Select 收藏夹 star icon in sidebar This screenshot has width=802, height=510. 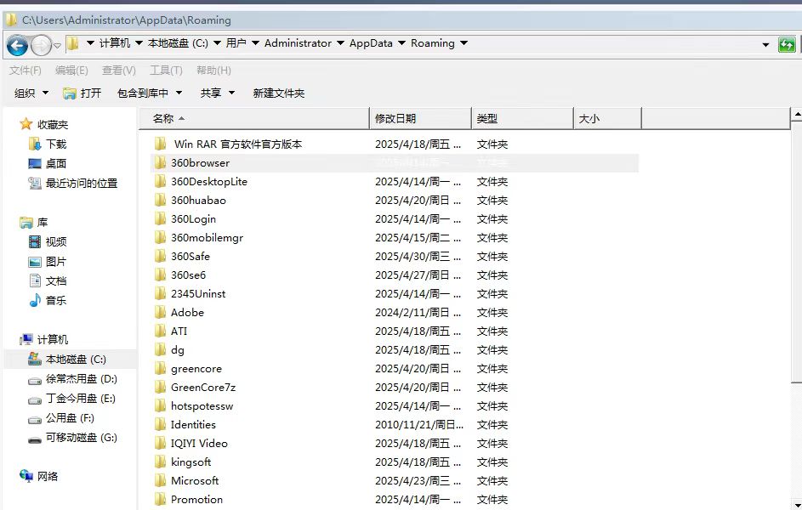coord(26,124)
